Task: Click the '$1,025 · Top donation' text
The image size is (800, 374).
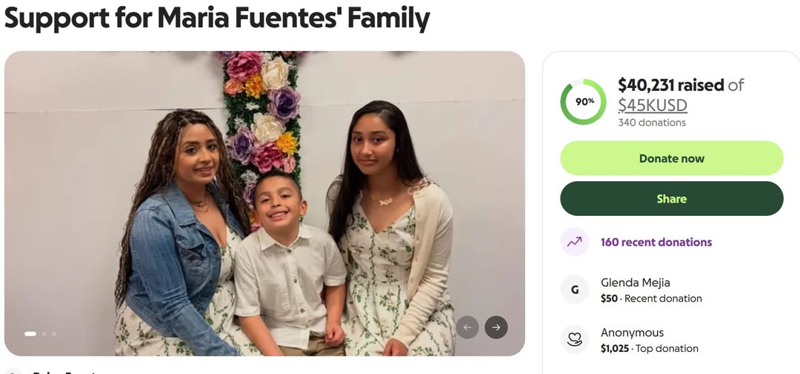Action: [x=649, y=348]
